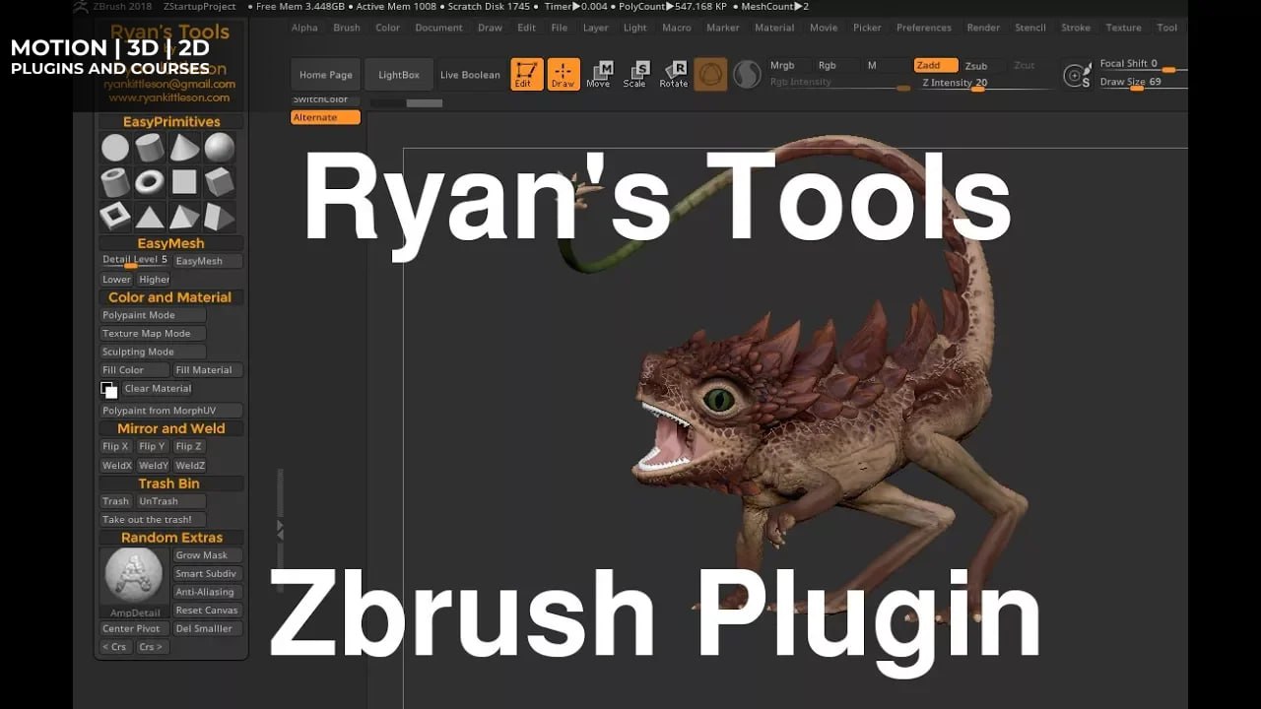Toggle the Rgb paint mode
Viewport: 1261px width, 709px height.
click(828, 65)
